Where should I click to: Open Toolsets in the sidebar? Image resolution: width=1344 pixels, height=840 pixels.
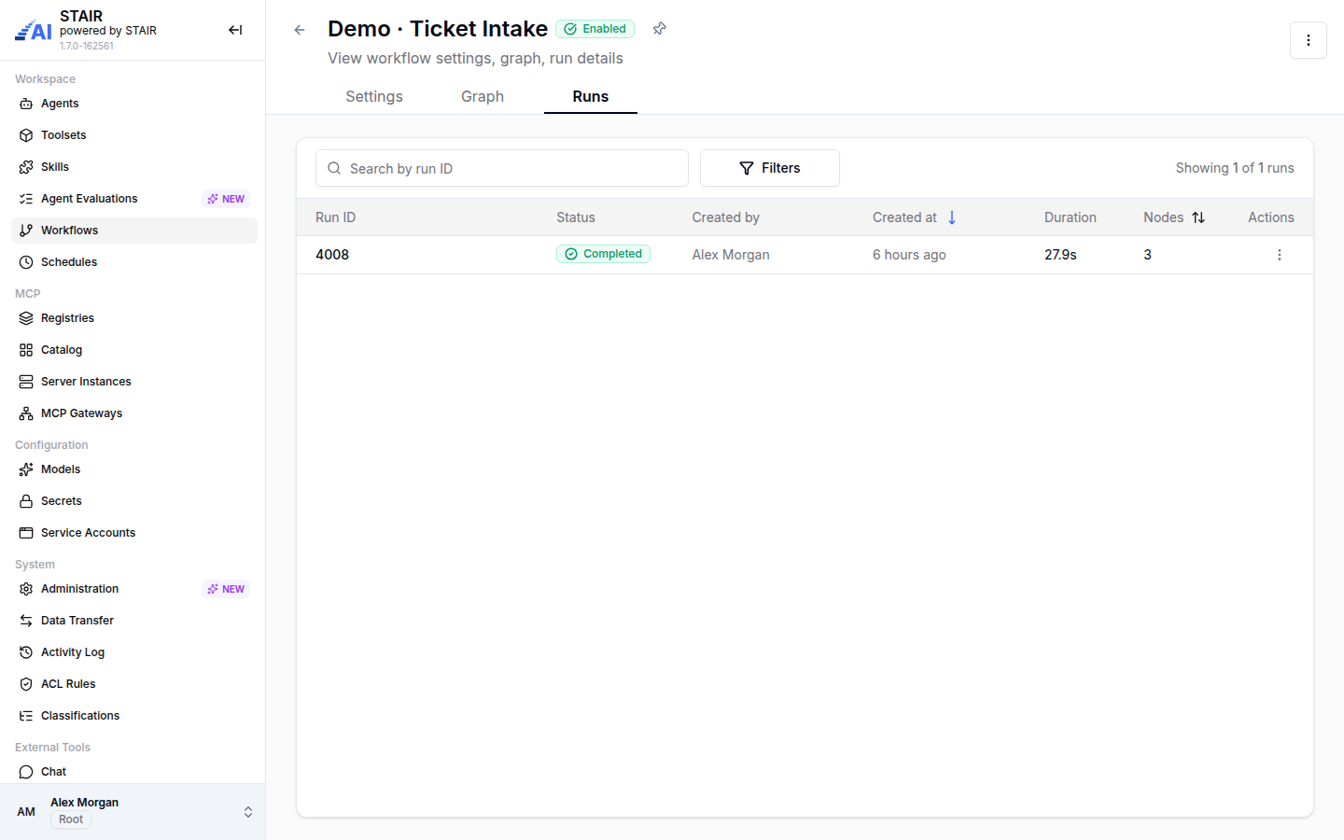tap(134, 135)
